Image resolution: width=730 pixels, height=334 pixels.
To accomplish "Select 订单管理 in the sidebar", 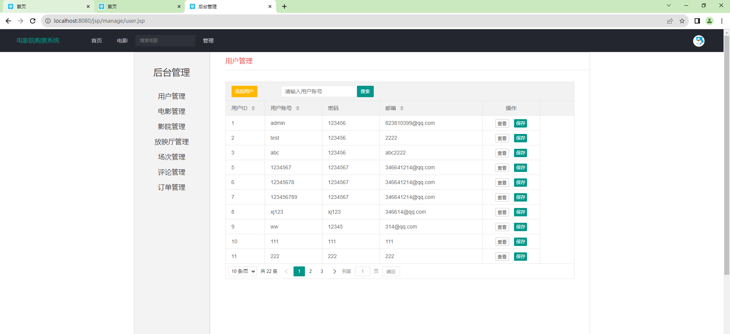I will coord(172,187).
